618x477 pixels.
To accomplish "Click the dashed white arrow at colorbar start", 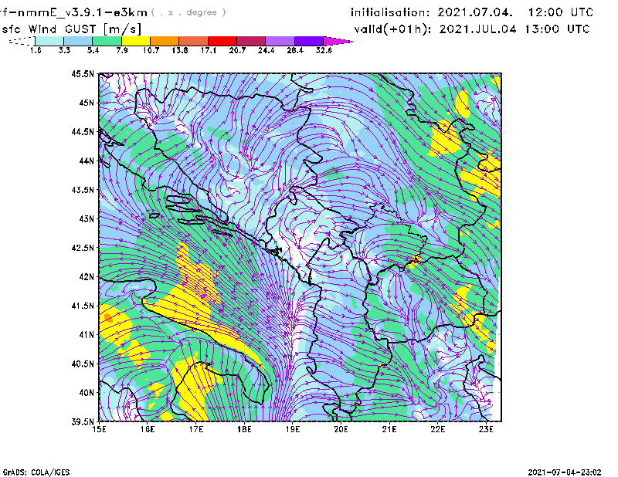I will click(x=22, y=41).
